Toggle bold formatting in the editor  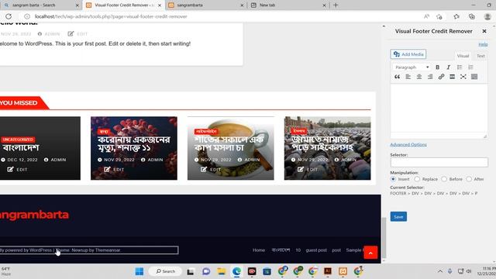[x=437, y=67]
